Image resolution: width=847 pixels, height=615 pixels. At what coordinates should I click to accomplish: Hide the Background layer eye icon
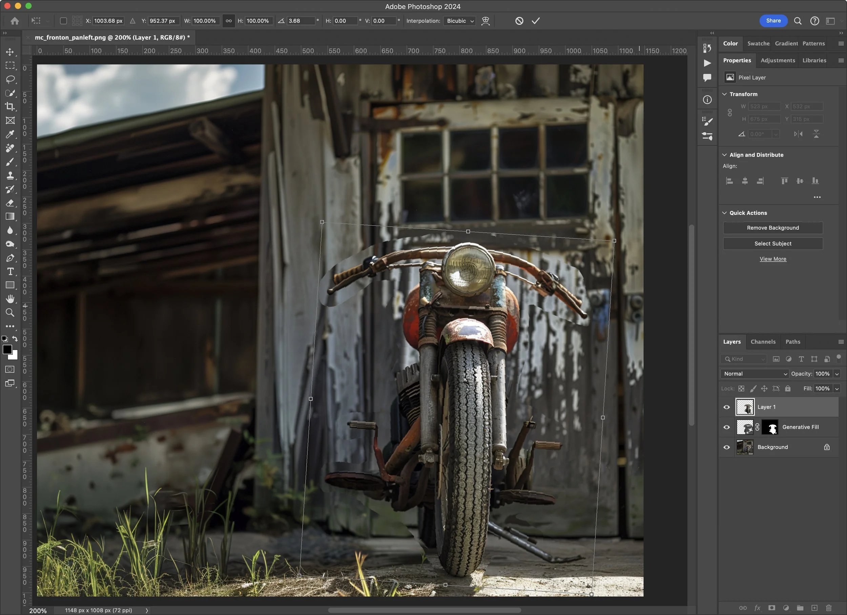(x=726, y=447)
